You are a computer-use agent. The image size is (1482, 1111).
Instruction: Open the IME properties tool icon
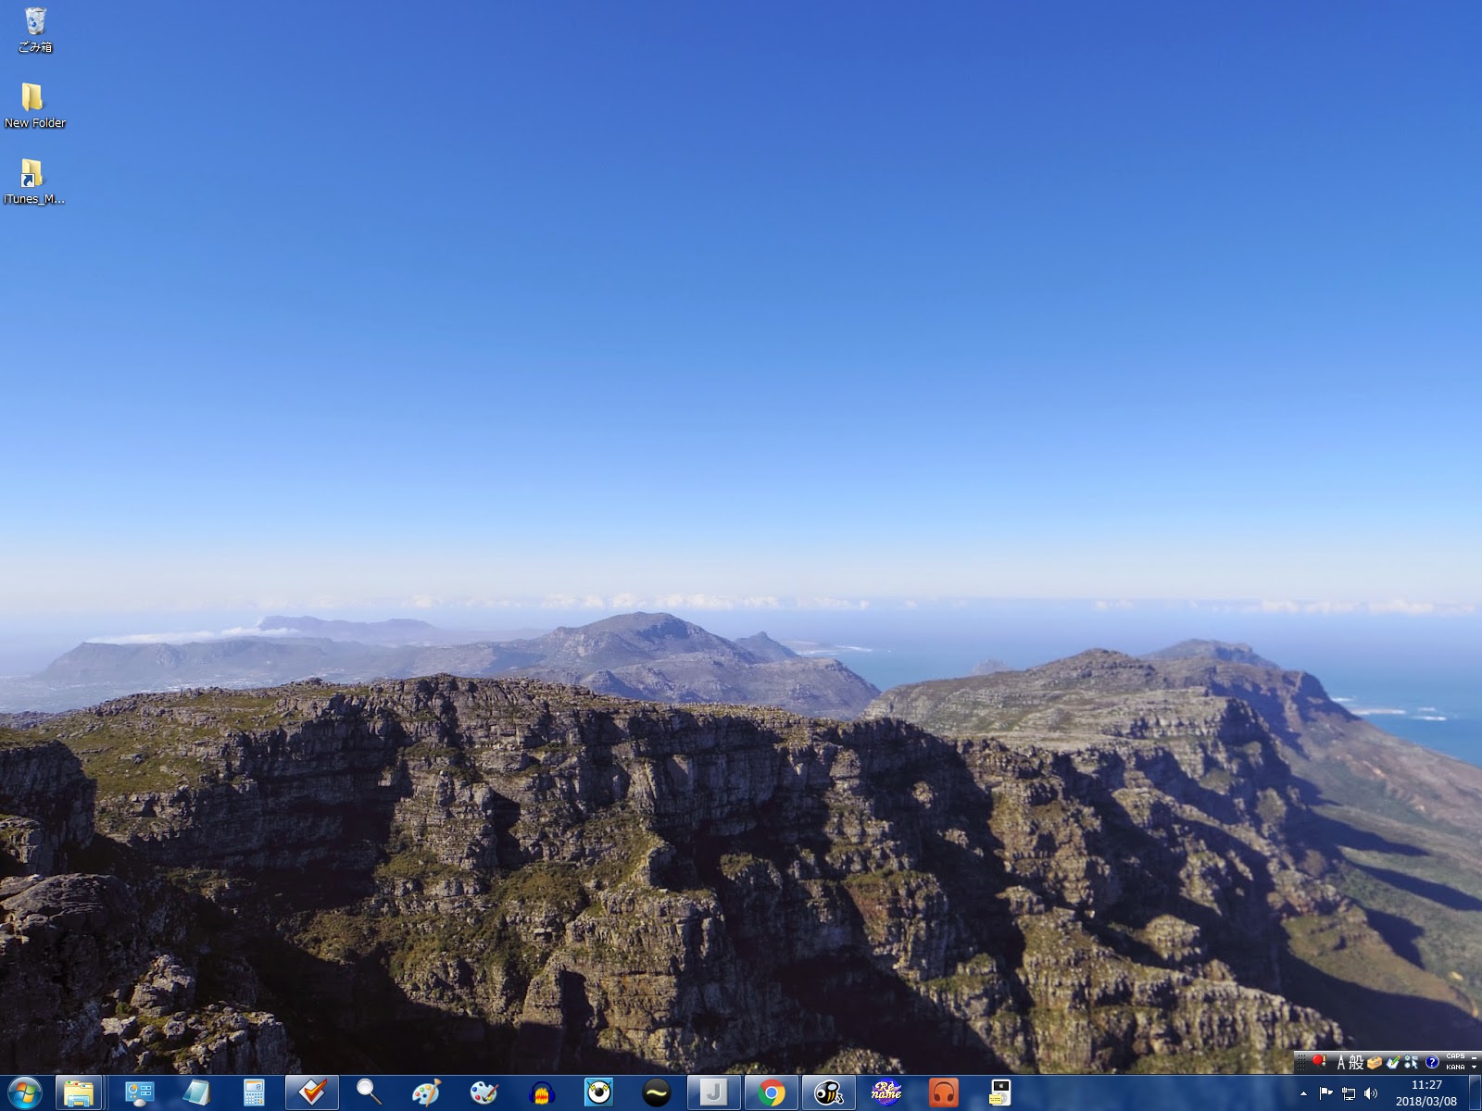point(1412,1063)
